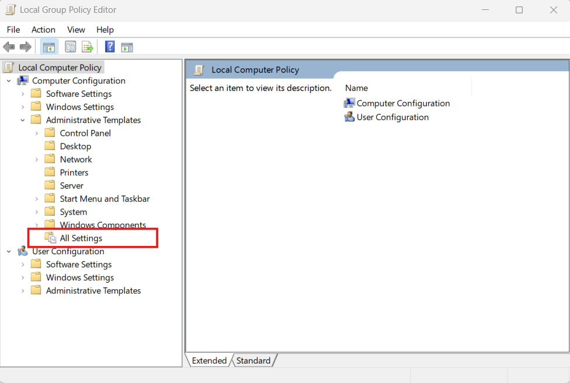
Task: Click the Control Panel folder icon
Action: [x=50, y=133]
